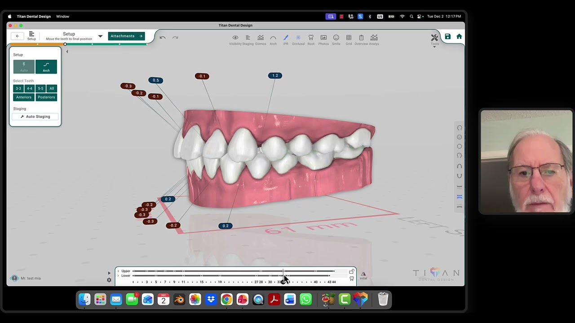The height and width of the screenshot is (323, 575).
Task: Go back with the left arrow button
Action: pos(18,36)
